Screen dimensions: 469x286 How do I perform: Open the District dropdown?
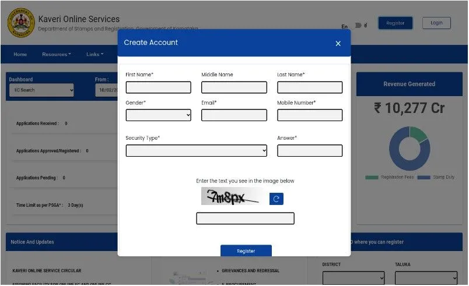click(x=353, y=278)
